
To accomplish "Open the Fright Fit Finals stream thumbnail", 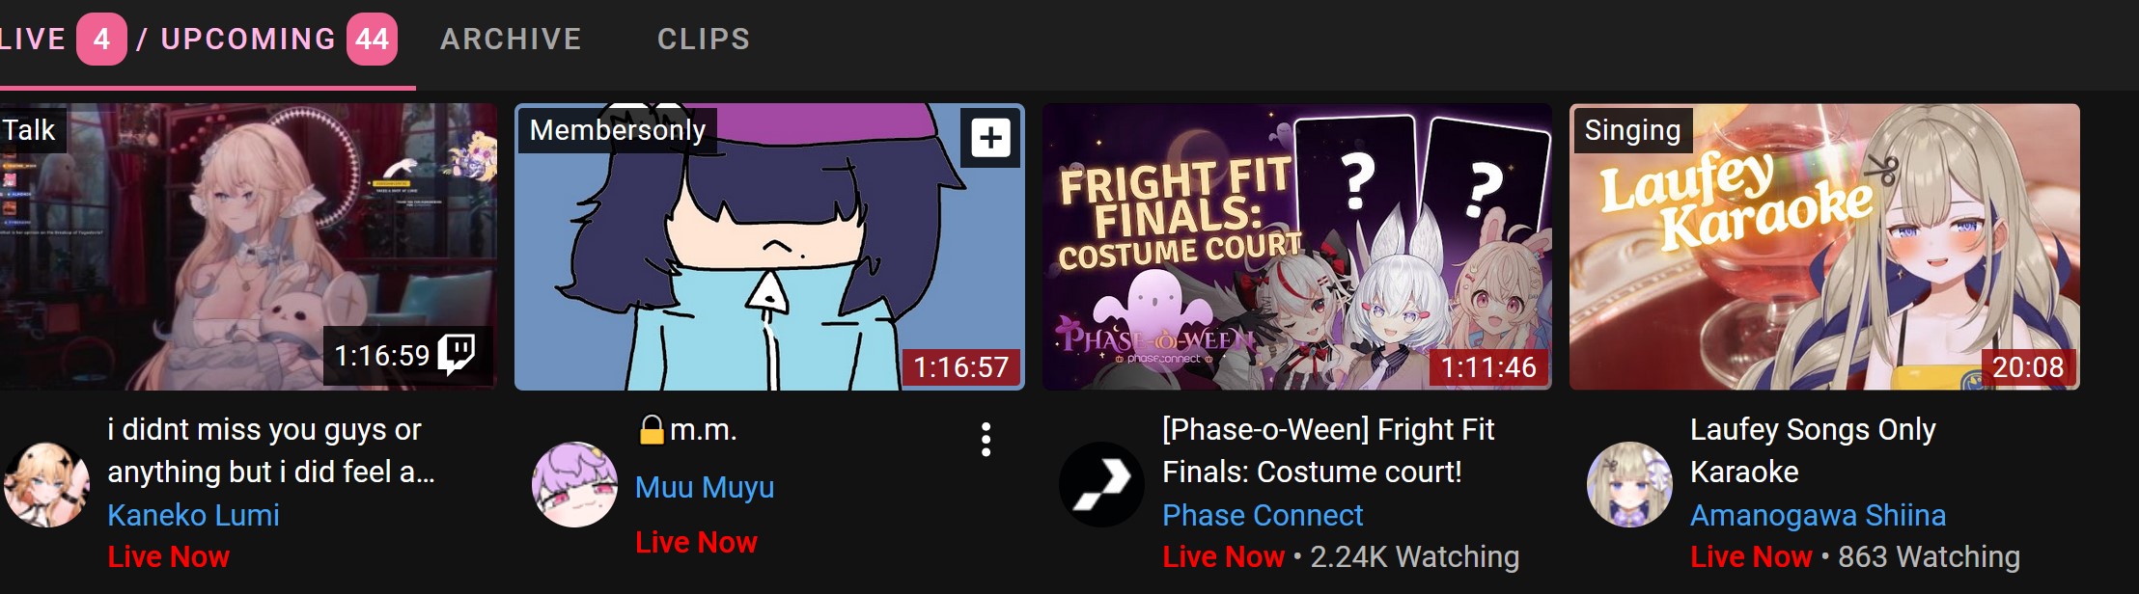I will tap(1297, 247).
